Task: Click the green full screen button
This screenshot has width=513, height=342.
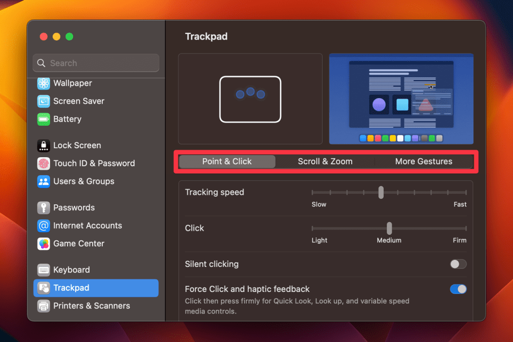Action: coord(69,37)
